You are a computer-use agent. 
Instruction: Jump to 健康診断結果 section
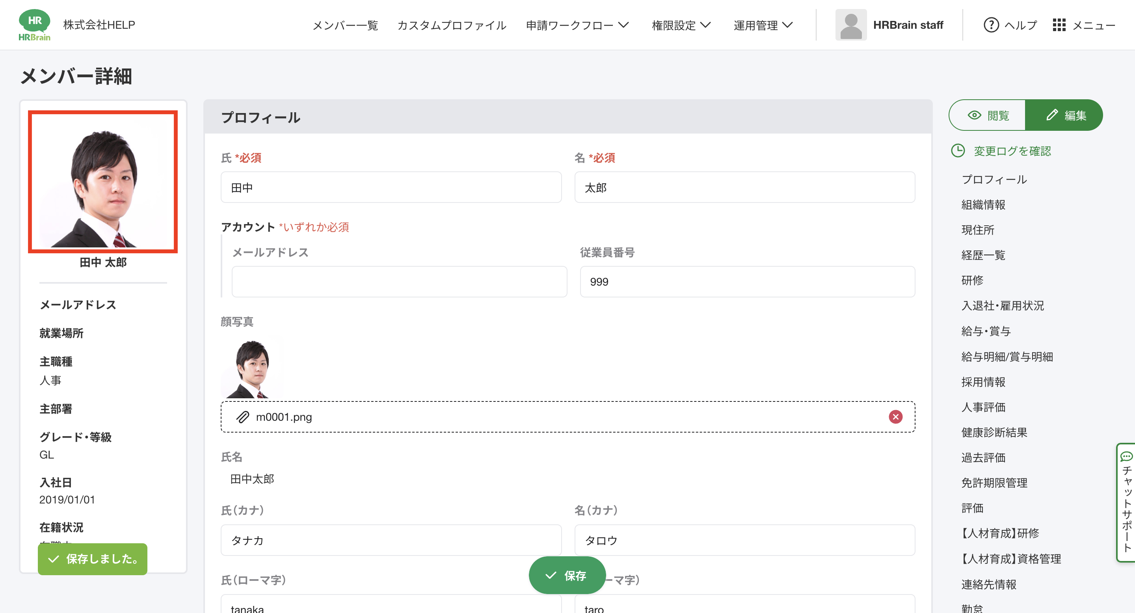pyautogui.click(x=994, y=432)
